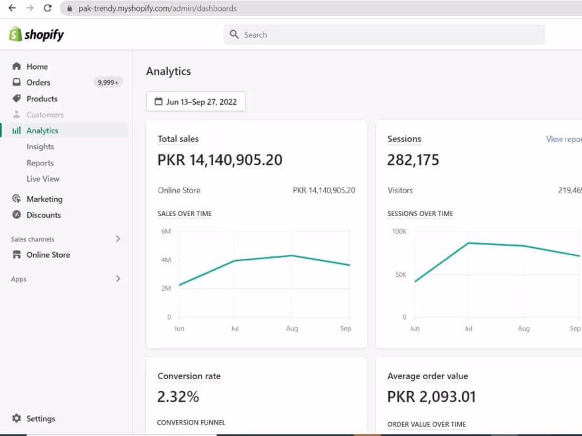582x436 pixels.
Task: Open Reports under Analytics
Action: (x=40, y=163)
